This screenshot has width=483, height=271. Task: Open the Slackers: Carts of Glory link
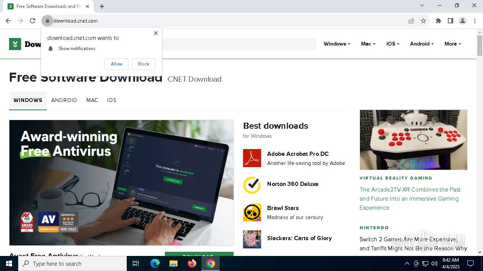click(300, 238)
